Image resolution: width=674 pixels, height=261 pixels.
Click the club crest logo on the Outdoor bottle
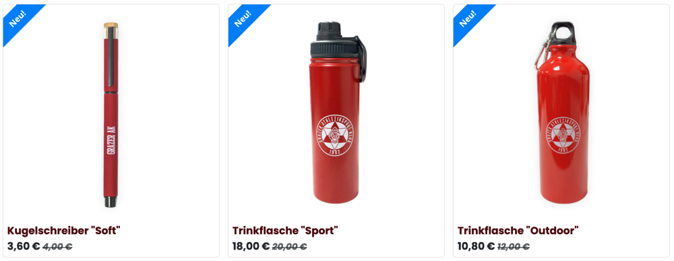(563, 137)
